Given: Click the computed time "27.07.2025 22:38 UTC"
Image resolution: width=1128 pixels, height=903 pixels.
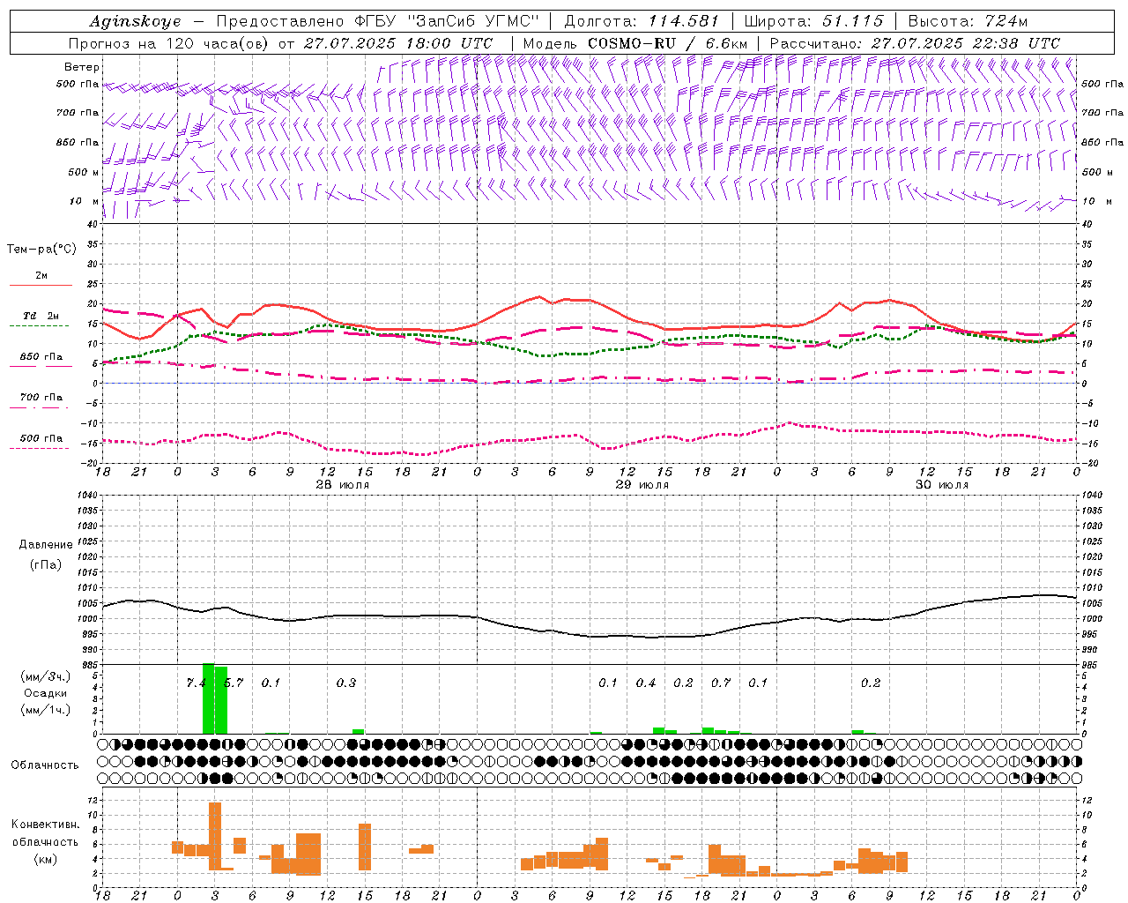Looking at the screenshot, I should pyautogui.click(x=966, y=42).
